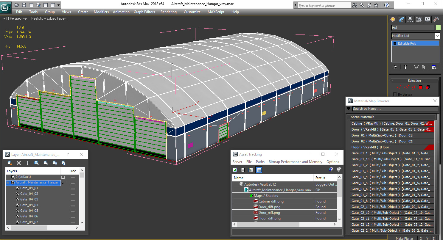
Task: Select Polygon sub-object level icon
Action: 421,87
